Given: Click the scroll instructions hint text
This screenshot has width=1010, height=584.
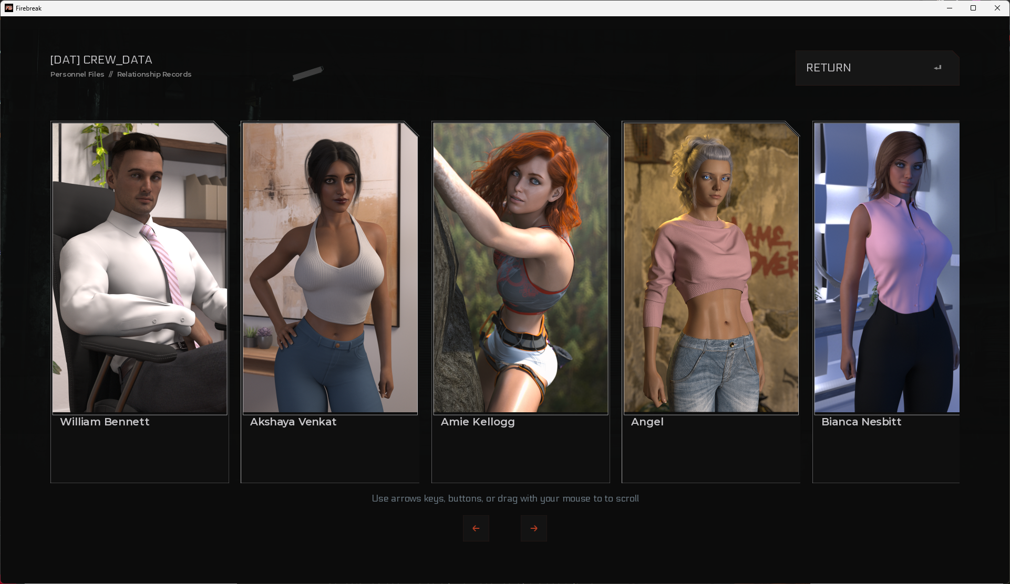Looking at the screenshot, I should [x=505, y=498].
